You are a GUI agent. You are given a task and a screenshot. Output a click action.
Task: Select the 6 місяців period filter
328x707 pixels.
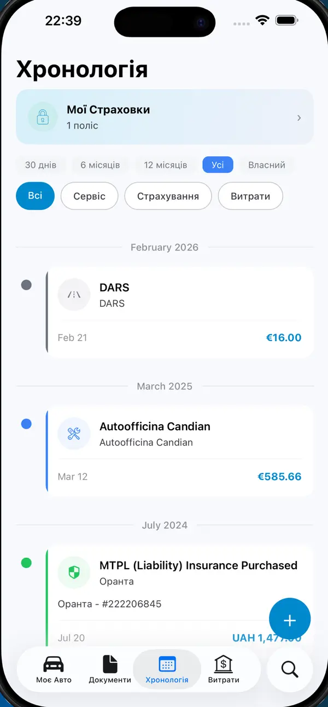coord(100,165)
